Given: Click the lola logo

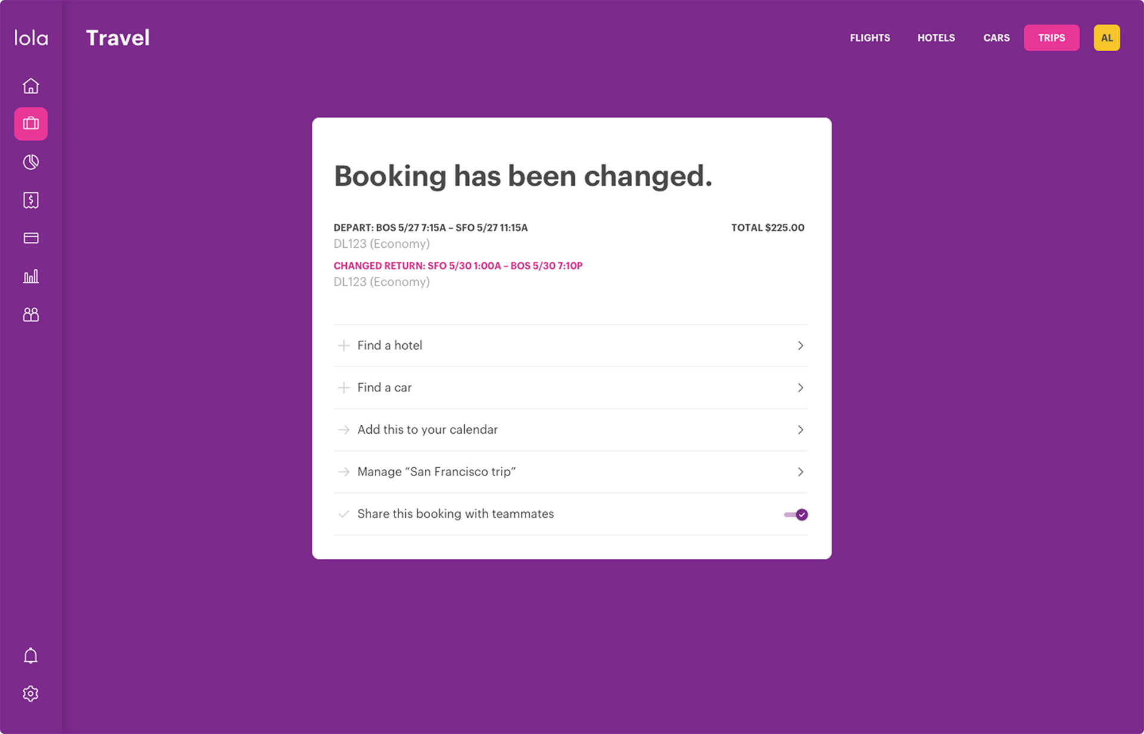Looking at the screenshot, I should click(31, 38).
